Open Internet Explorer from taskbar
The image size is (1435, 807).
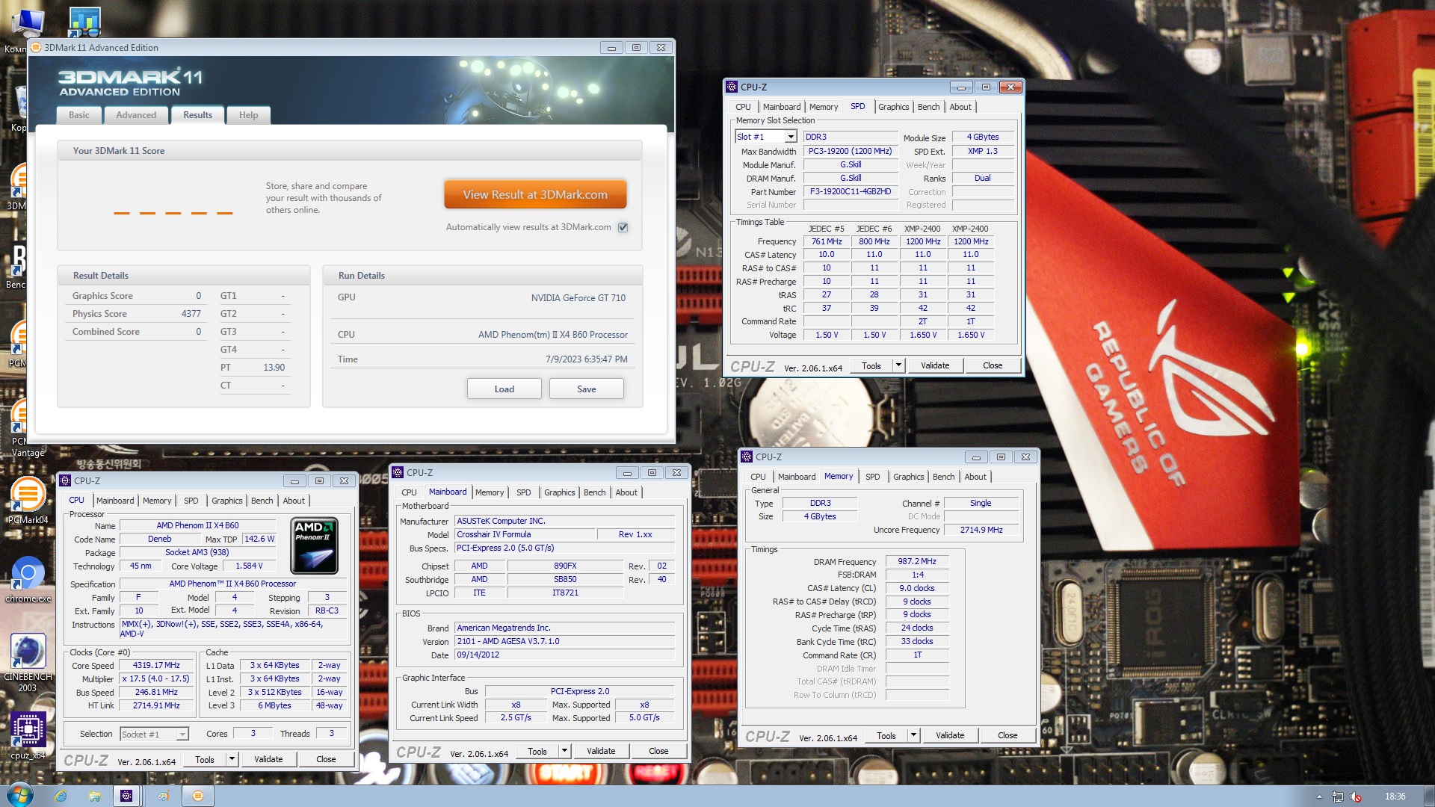tap(61, 796)
